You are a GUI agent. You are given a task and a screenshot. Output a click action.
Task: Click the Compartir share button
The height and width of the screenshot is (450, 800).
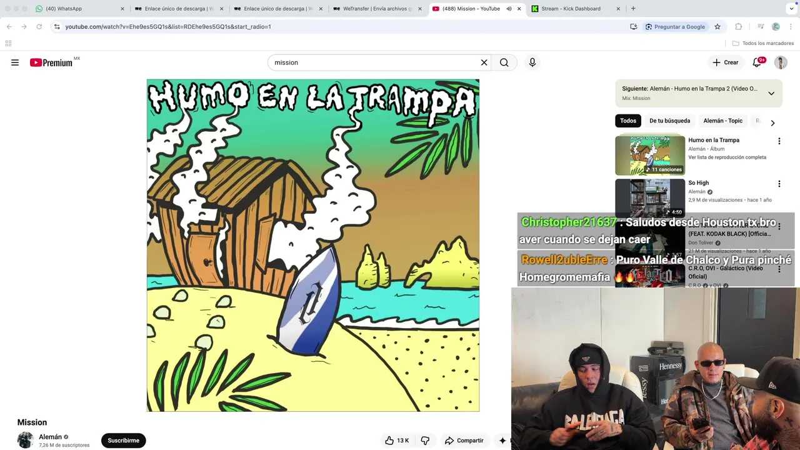[464, 441]
